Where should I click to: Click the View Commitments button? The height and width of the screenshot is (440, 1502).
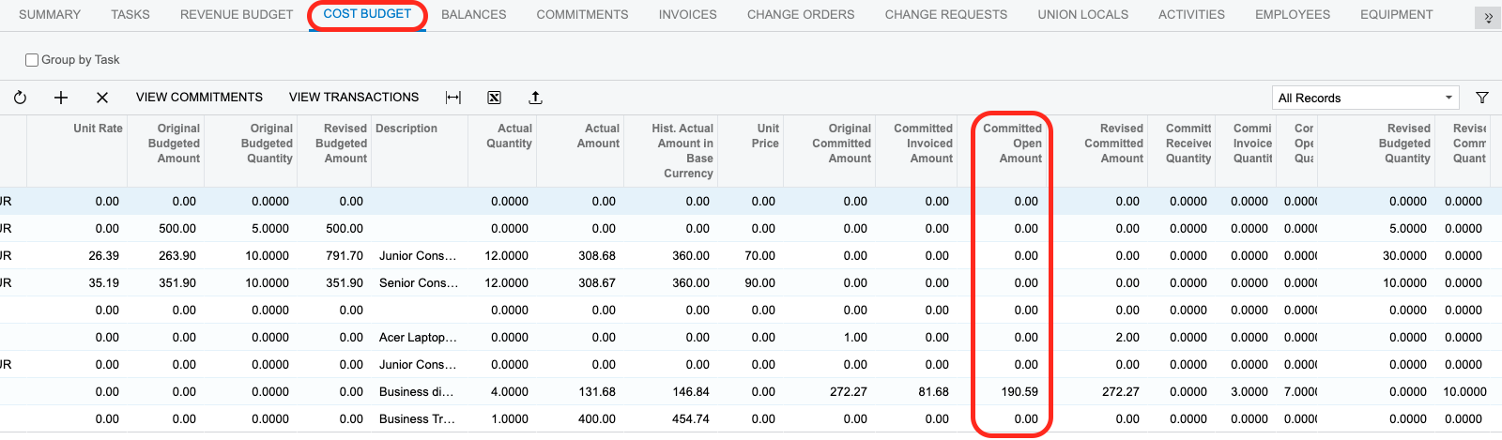point(199,98)
